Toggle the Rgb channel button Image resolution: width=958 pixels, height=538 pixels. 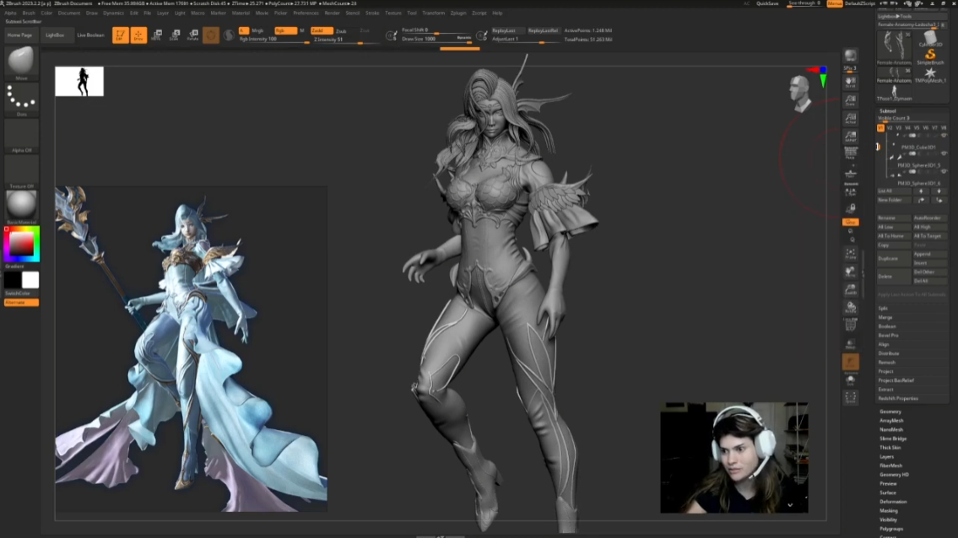point(285,30)
